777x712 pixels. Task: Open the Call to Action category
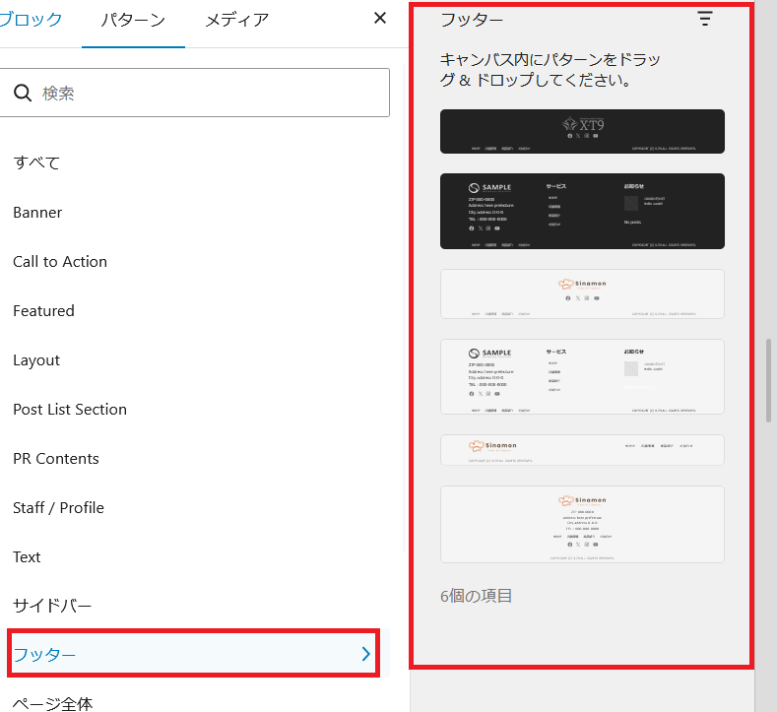tap(60, 262)
